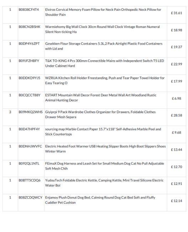
Task: Click the Warmiehomy Big Wall Clock description
Action: 103,29
